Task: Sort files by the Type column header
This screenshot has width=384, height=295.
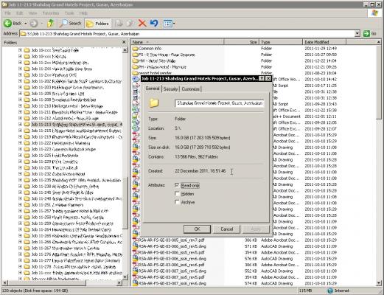Action: pyautogui.click(x=281, y=42)
